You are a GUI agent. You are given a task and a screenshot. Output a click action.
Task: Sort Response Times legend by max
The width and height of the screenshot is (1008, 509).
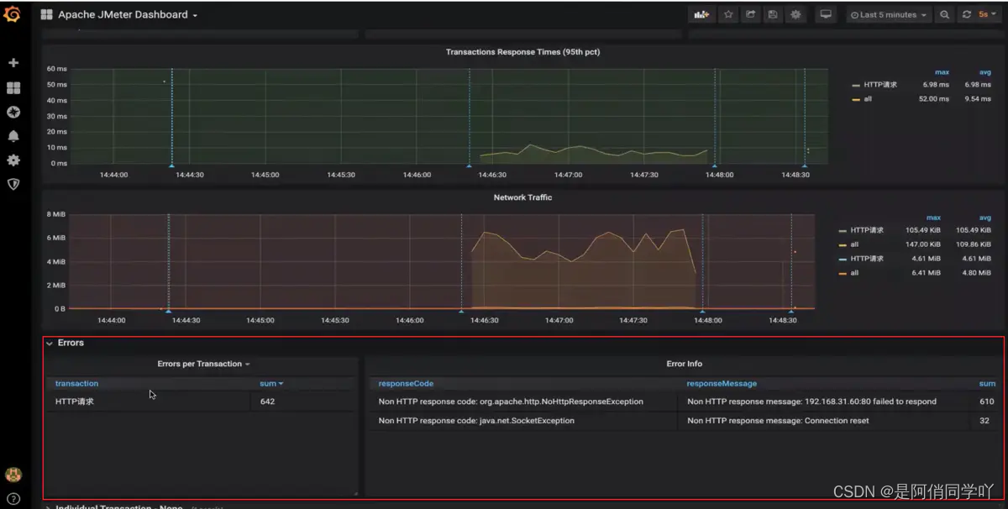[942, 72]
